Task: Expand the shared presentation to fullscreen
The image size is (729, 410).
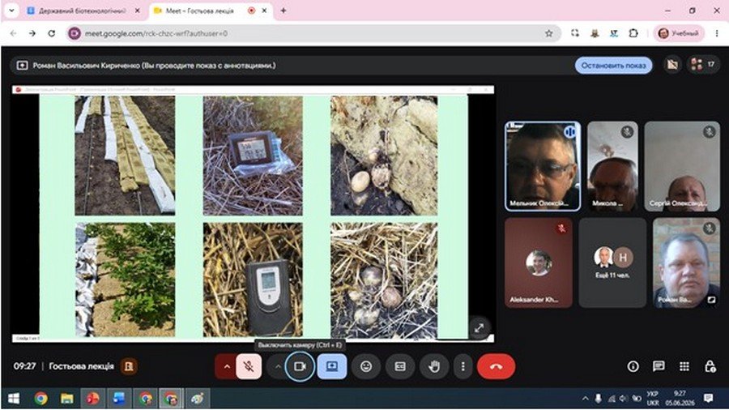Action: (480, 327)
